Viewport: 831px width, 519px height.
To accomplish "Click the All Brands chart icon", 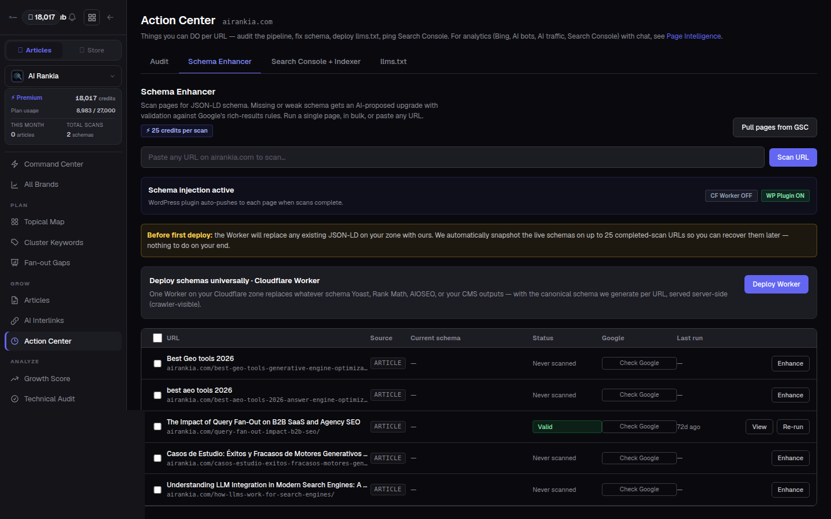I will (15, 185).
